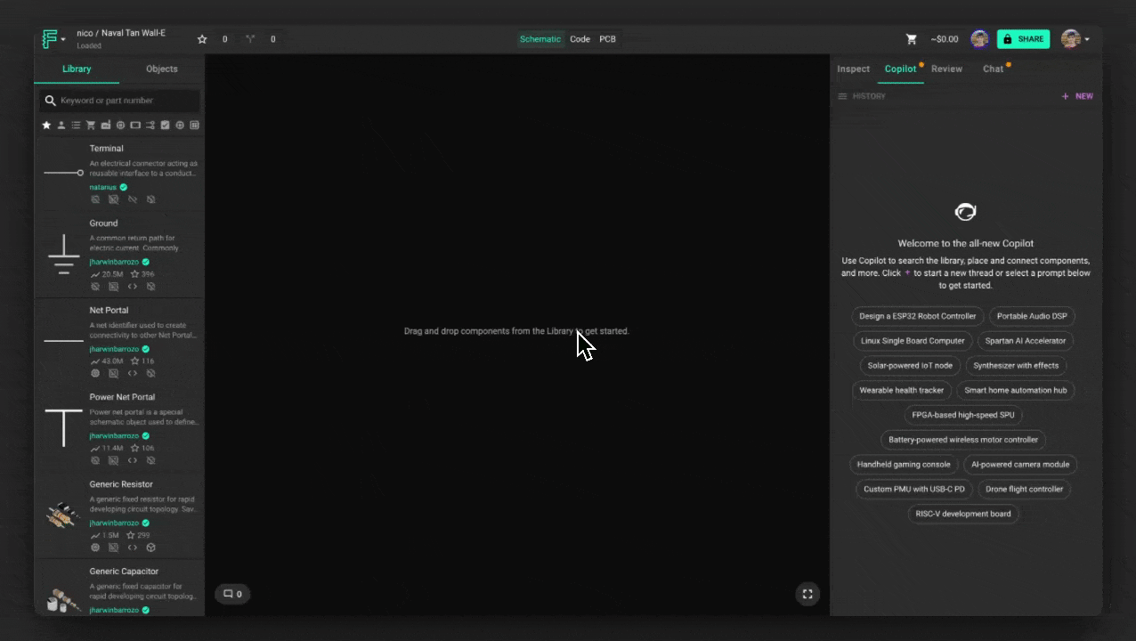The height and width of the screenshot is (641, 1136).
Task: Open natarius author link
Action: tap(103, 188)
